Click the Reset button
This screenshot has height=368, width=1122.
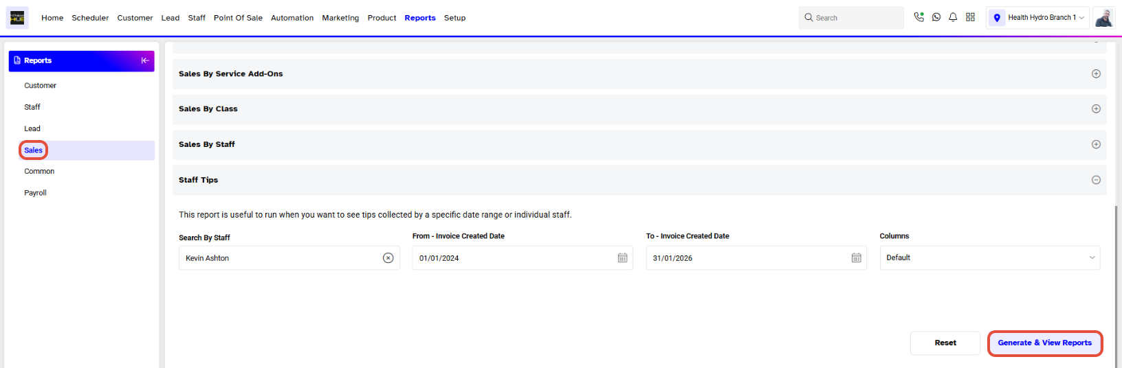(x=945, y=343)
